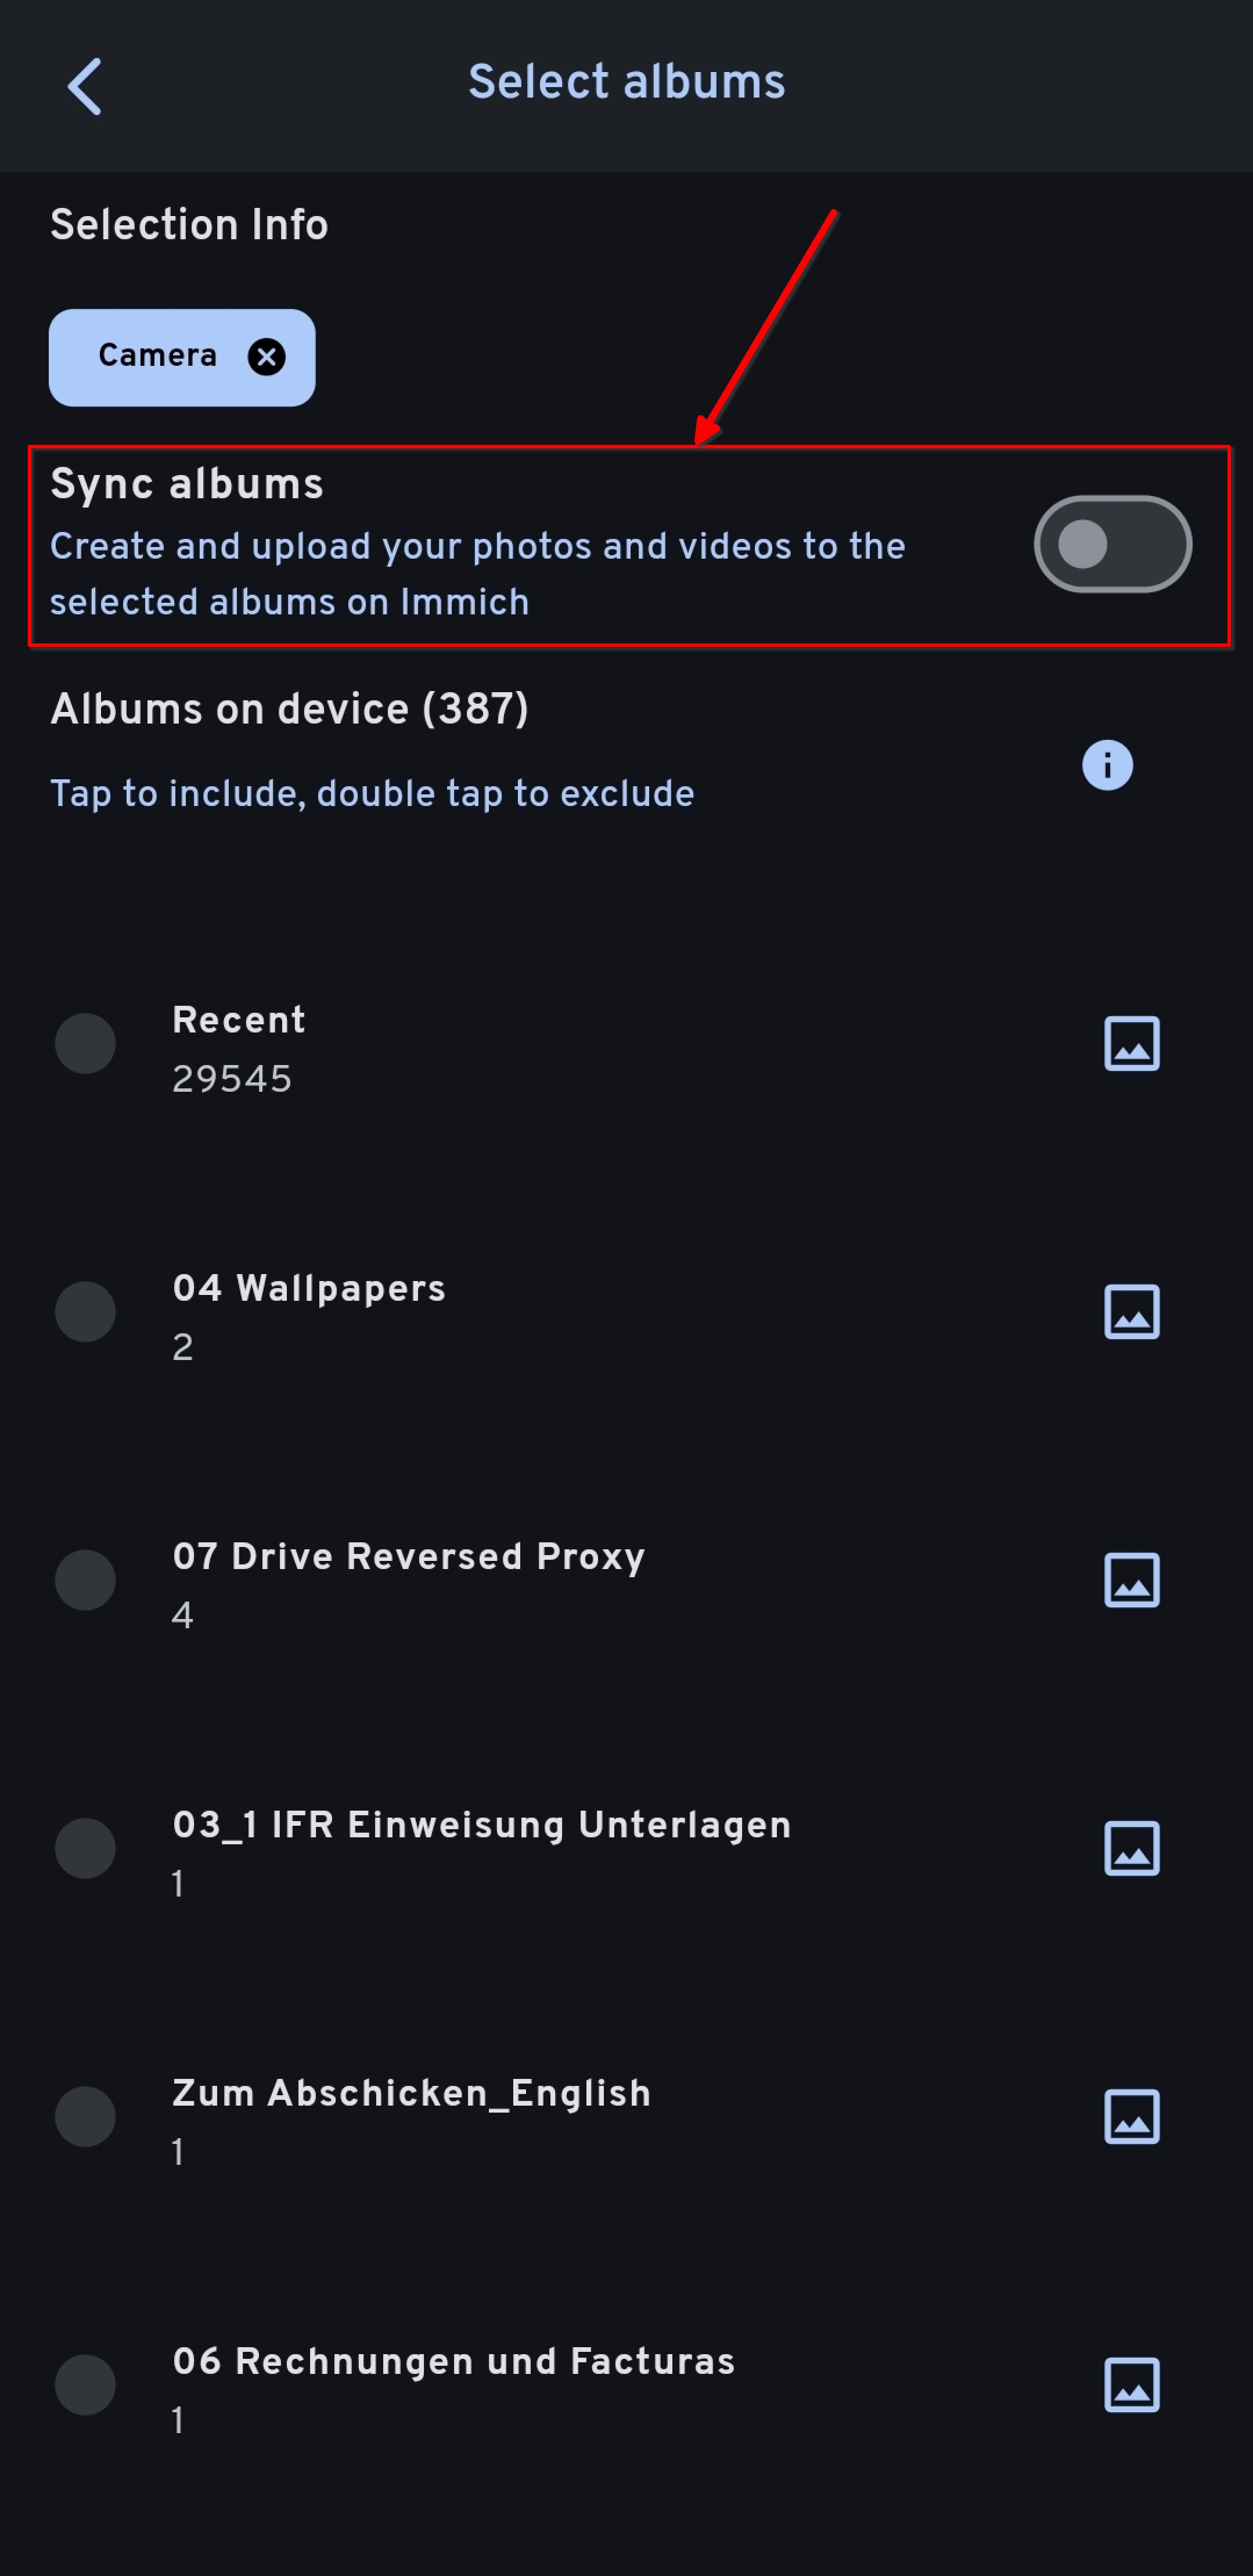Screen dimensions: 1253x2576
Task: Go back using the arrow icon
Action: pyautogui.click(x=85, y=86)
